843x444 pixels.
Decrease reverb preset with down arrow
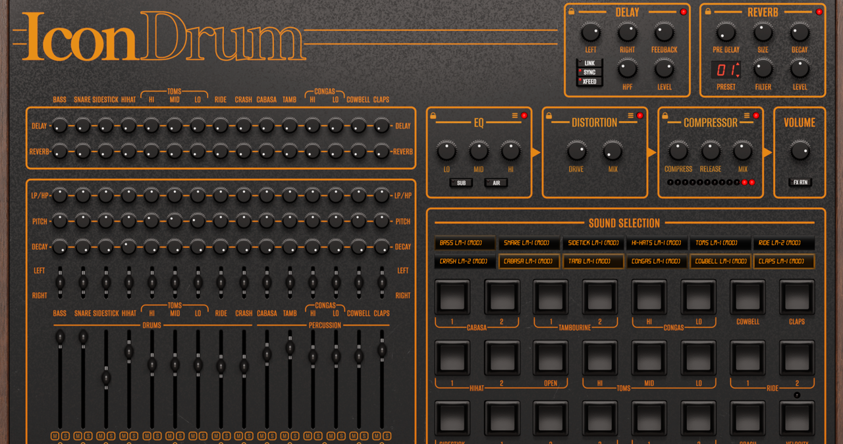pos(738,75)
